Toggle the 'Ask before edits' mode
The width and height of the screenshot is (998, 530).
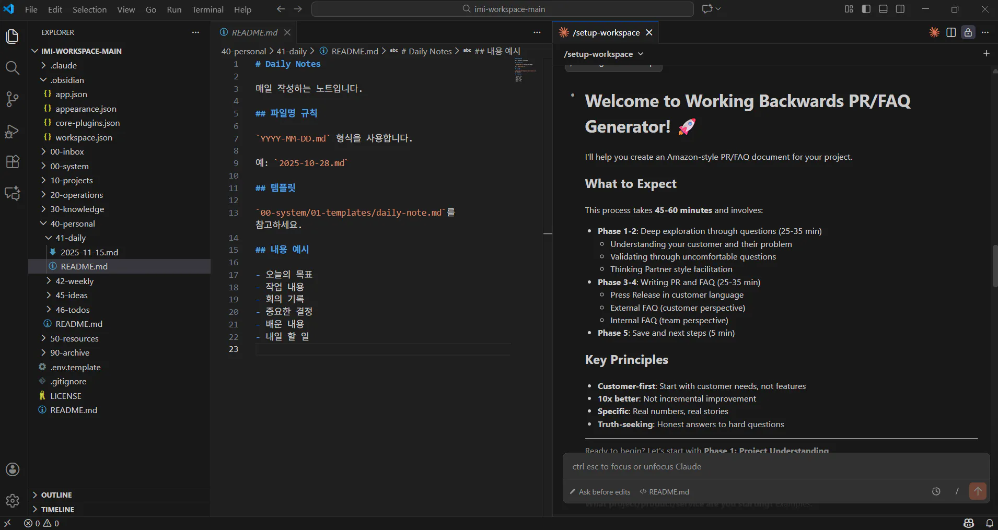(x=600, y=492)
